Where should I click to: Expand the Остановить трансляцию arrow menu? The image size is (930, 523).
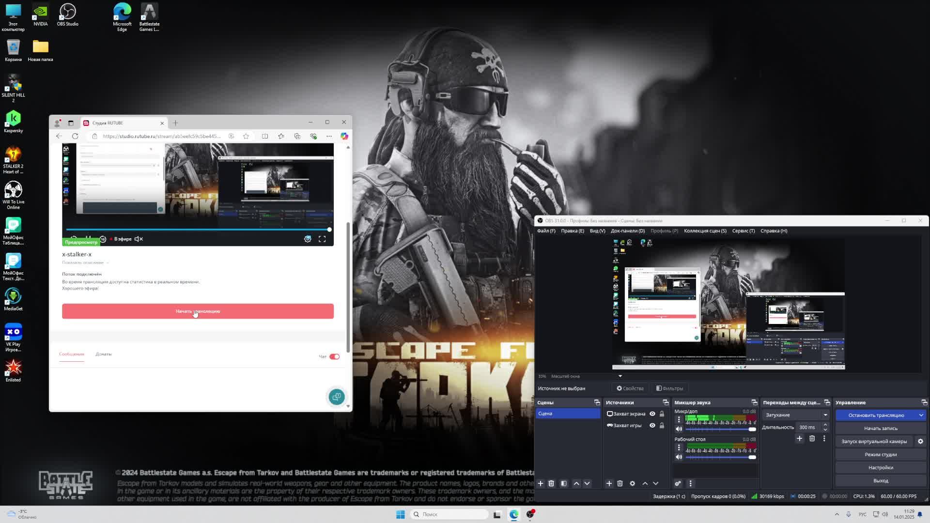click(921, 415)
